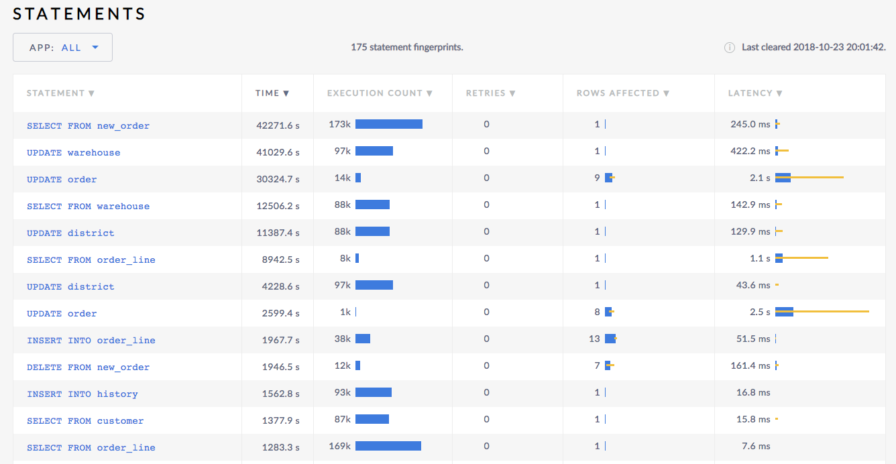Sort by Statement column header
This screenshot has height=464, width=896.
tap(60, 93)
